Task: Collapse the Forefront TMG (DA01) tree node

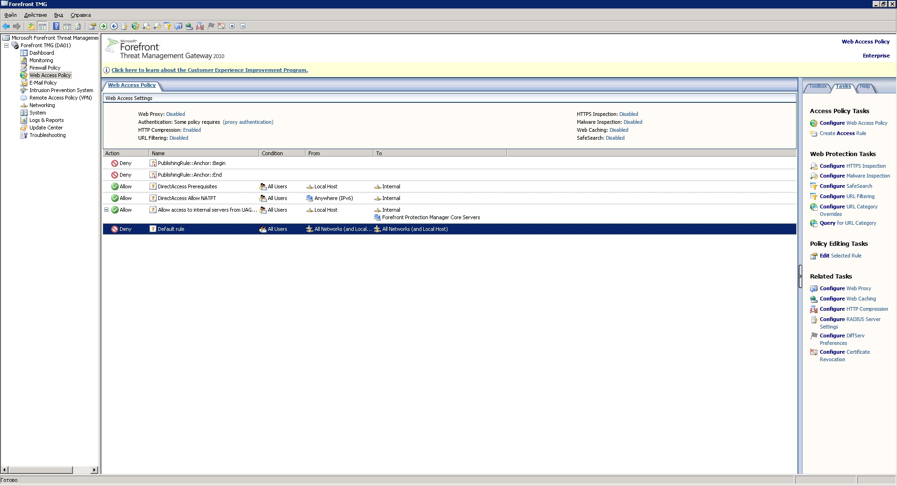Action: point(6,45)
